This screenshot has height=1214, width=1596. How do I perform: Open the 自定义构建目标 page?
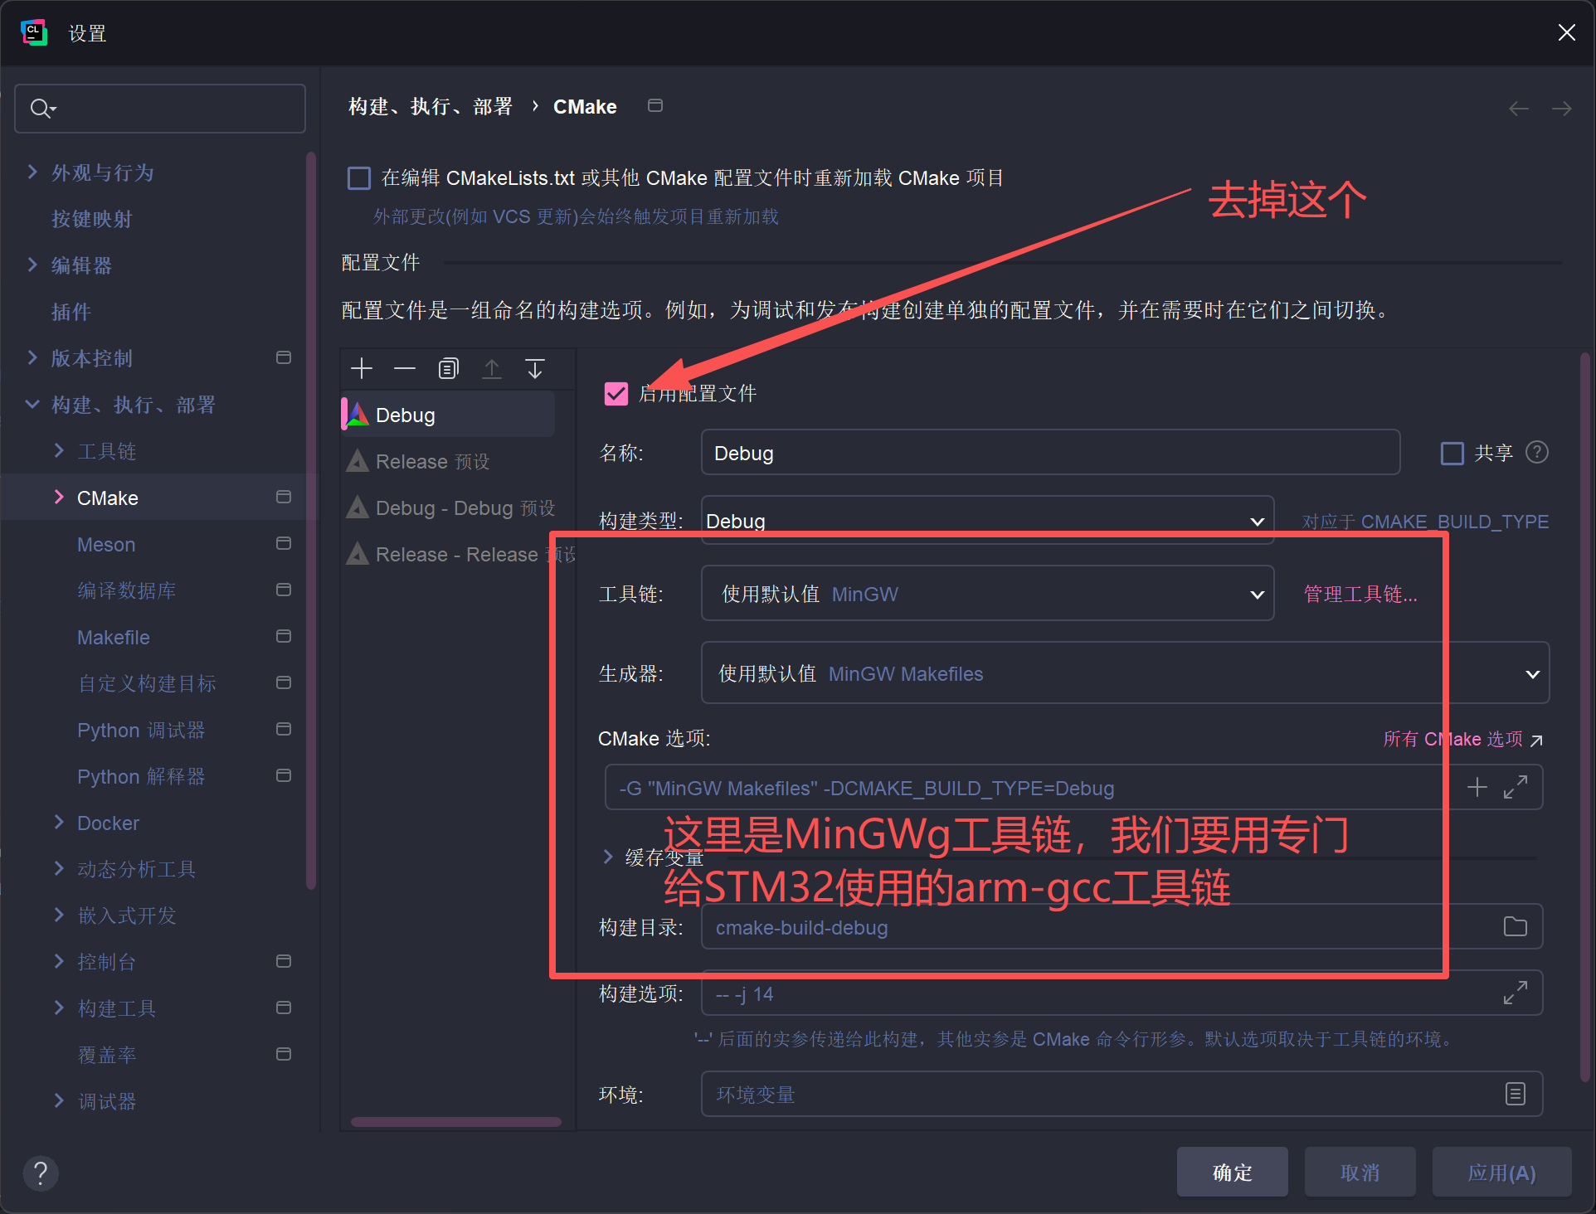(x=147, y=683)
